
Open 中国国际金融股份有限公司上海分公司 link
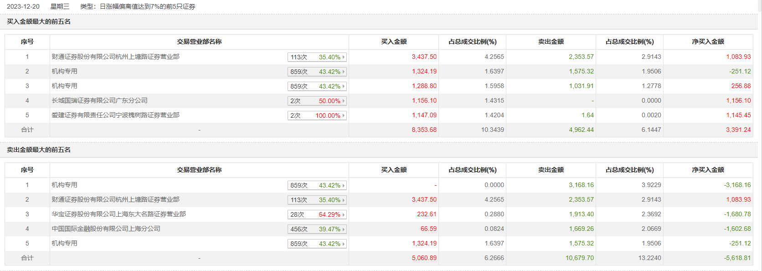(106, 229)
